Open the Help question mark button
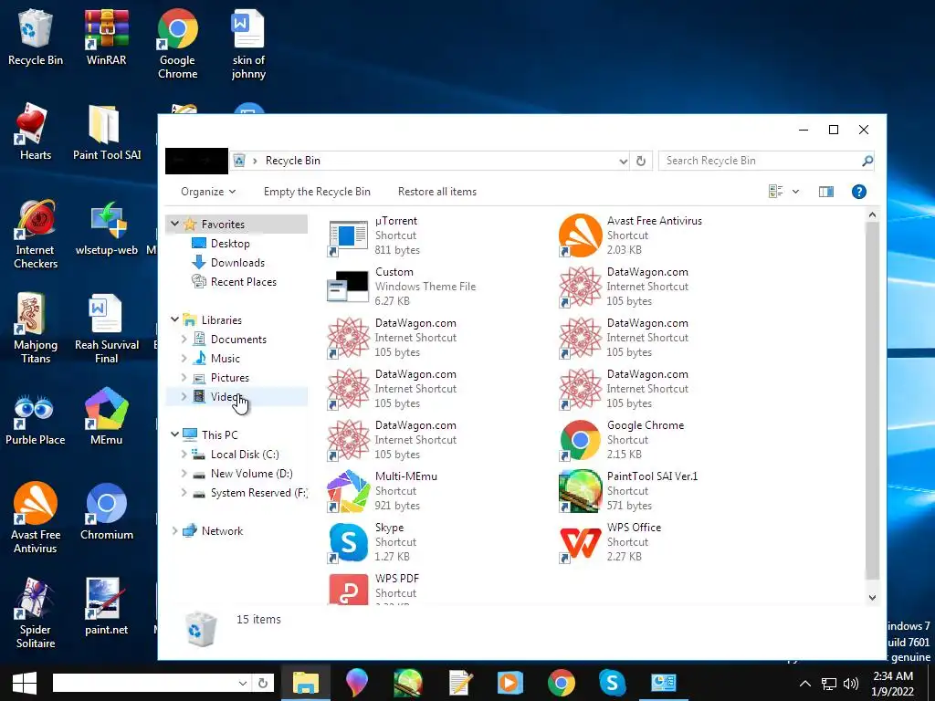935x701 pixels. pos(858,192)
